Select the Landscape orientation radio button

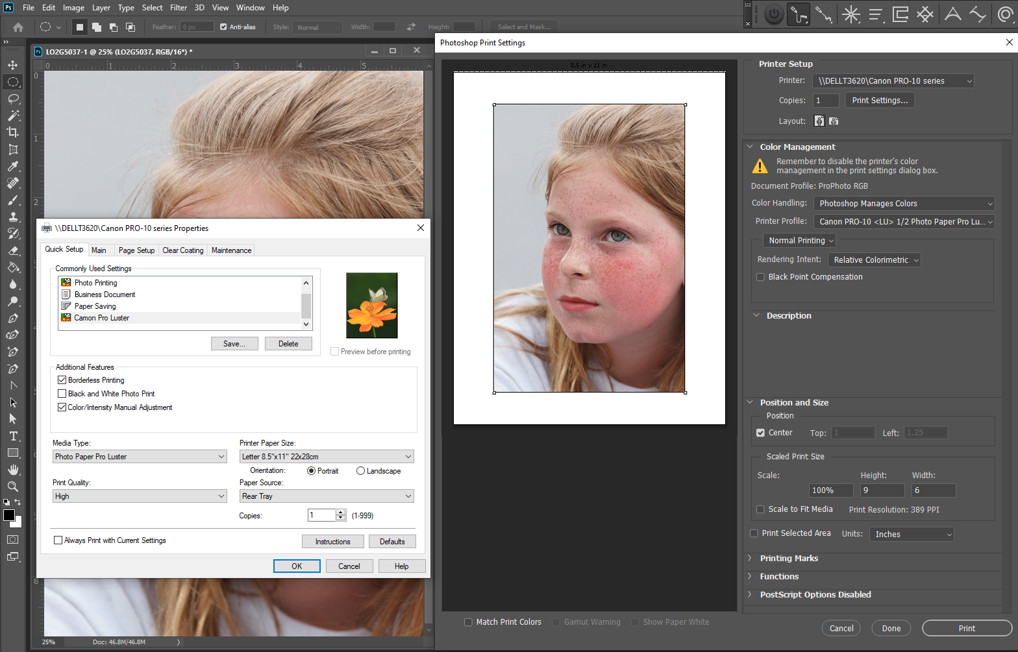click(360, 471)
